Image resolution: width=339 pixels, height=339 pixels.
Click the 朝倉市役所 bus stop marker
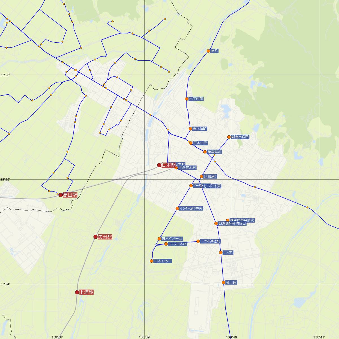pos(229,137)
